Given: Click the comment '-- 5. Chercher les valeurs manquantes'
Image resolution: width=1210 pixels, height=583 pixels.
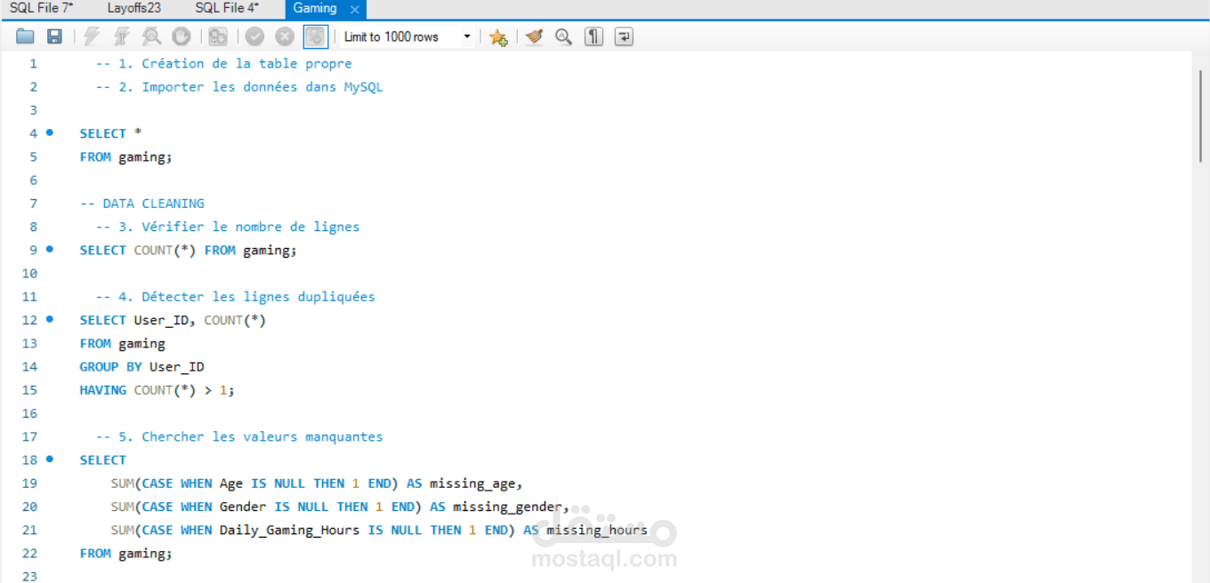Looking at the screenshot, I should click(239, 437).
